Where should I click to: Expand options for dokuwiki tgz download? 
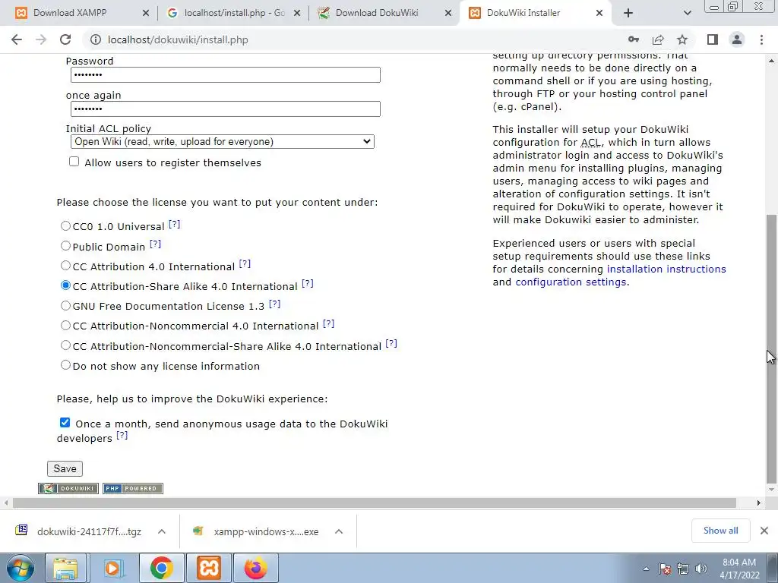162,531
